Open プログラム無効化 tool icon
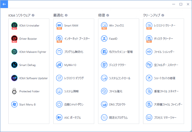192x132 pixels. click(x=59, y=52)
